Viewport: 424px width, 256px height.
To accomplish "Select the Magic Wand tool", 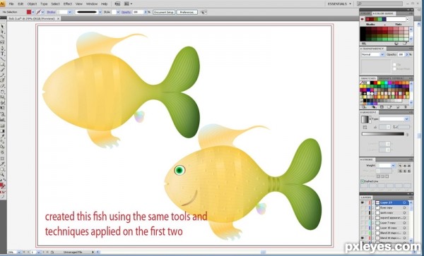I will (2, 37).
